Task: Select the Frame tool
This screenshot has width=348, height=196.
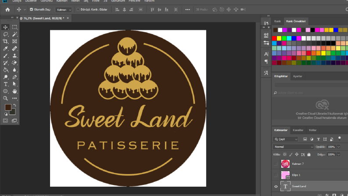Action: (14, 41)
